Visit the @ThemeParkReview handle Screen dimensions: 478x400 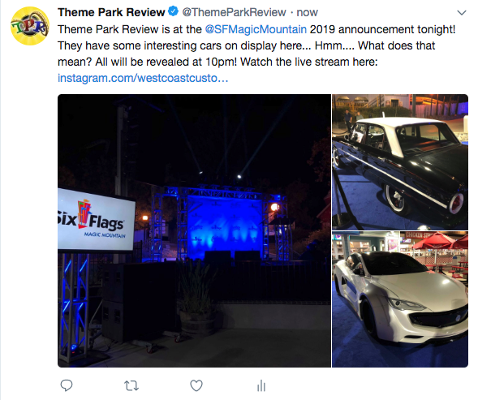click(x=234, y=12)
